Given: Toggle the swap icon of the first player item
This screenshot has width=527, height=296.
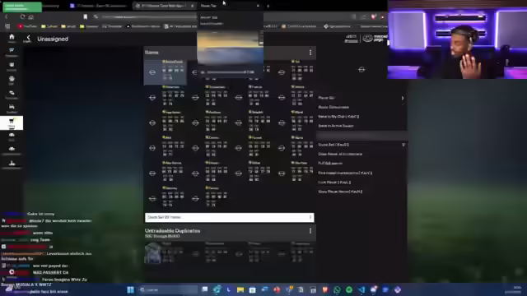Looking at the screenshot, I should click(x=152, y=72).
